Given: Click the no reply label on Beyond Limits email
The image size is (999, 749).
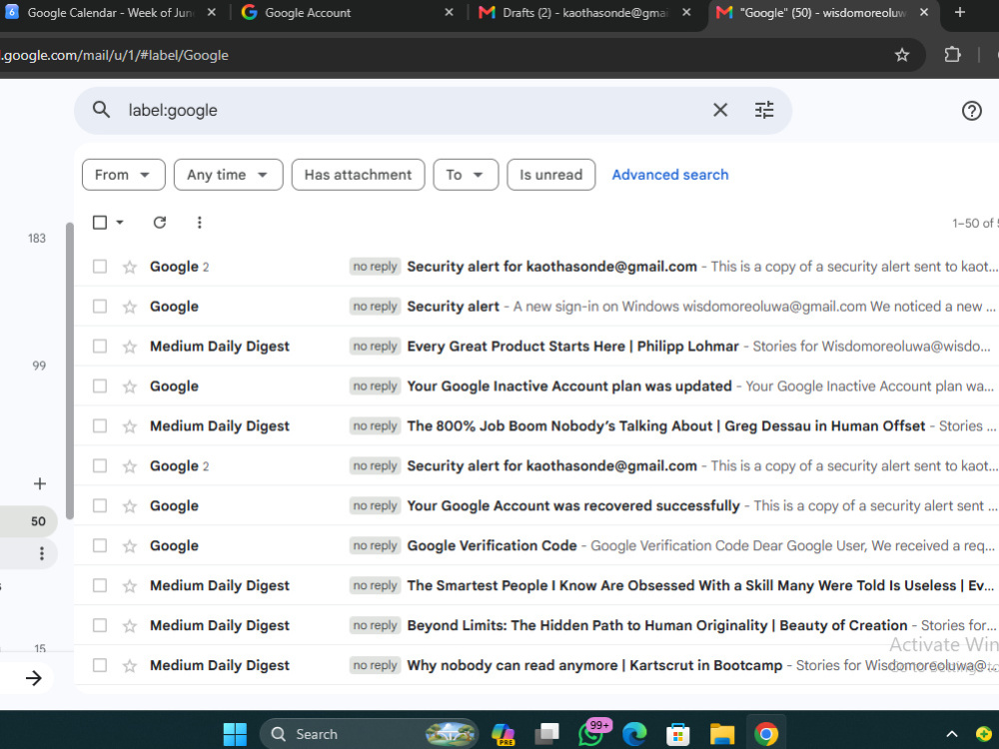Looking at the screenshot, I should (375, 625).
